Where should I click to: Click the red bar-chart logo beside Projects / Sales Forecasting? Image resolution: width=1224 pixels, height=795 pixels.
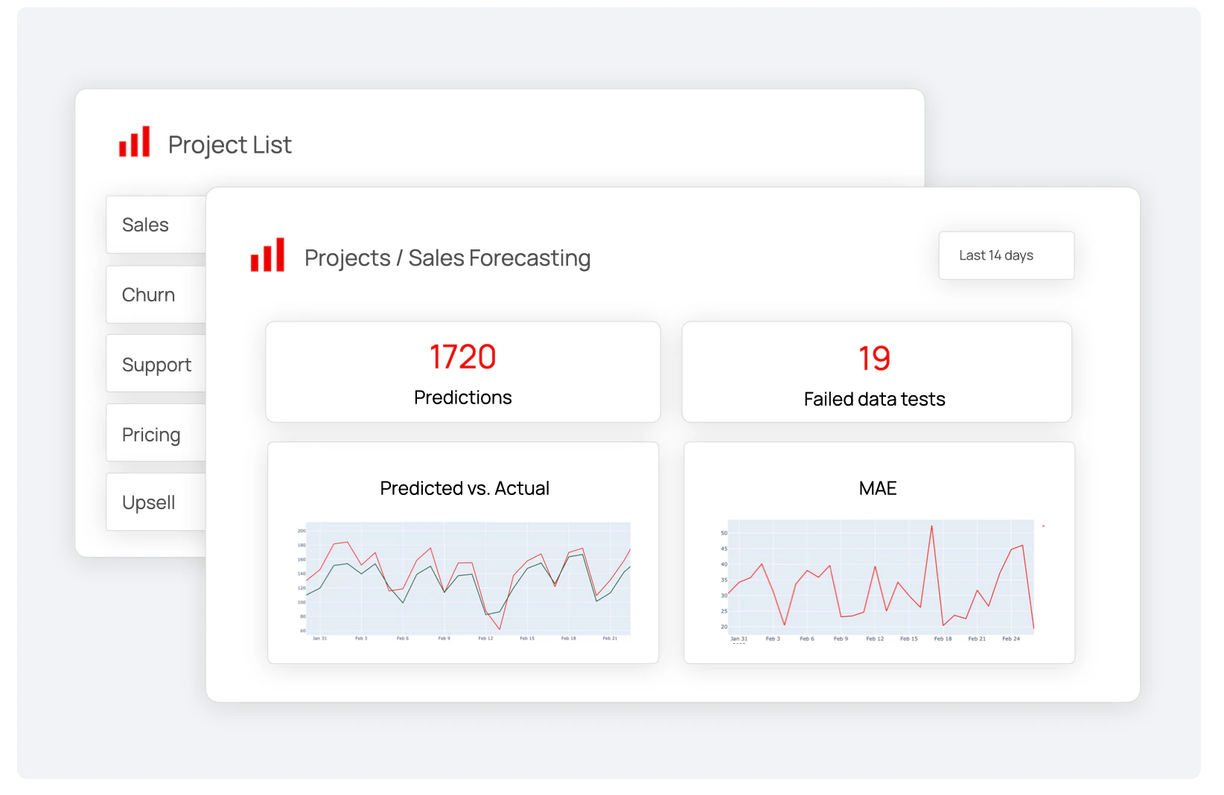point(267,255)
